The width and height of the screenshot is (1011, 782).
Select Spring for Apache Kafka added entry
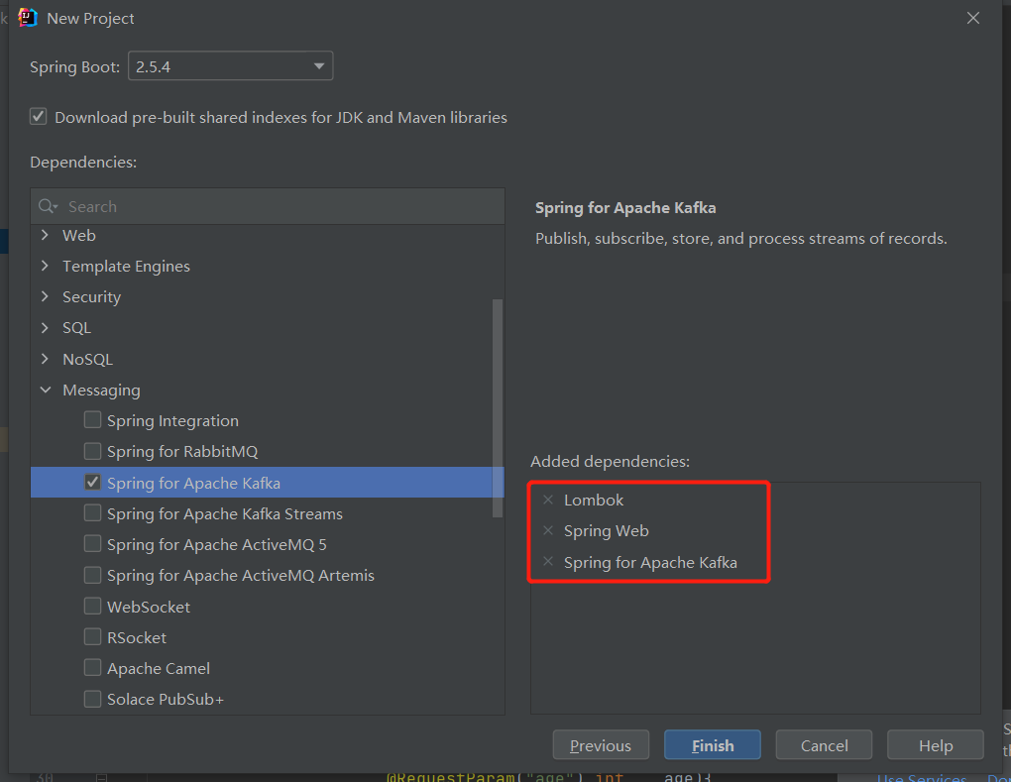(x=650, y=562)
